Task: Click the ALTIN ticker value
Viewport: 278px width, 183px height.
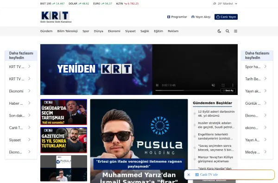Action: pos(133,4)
